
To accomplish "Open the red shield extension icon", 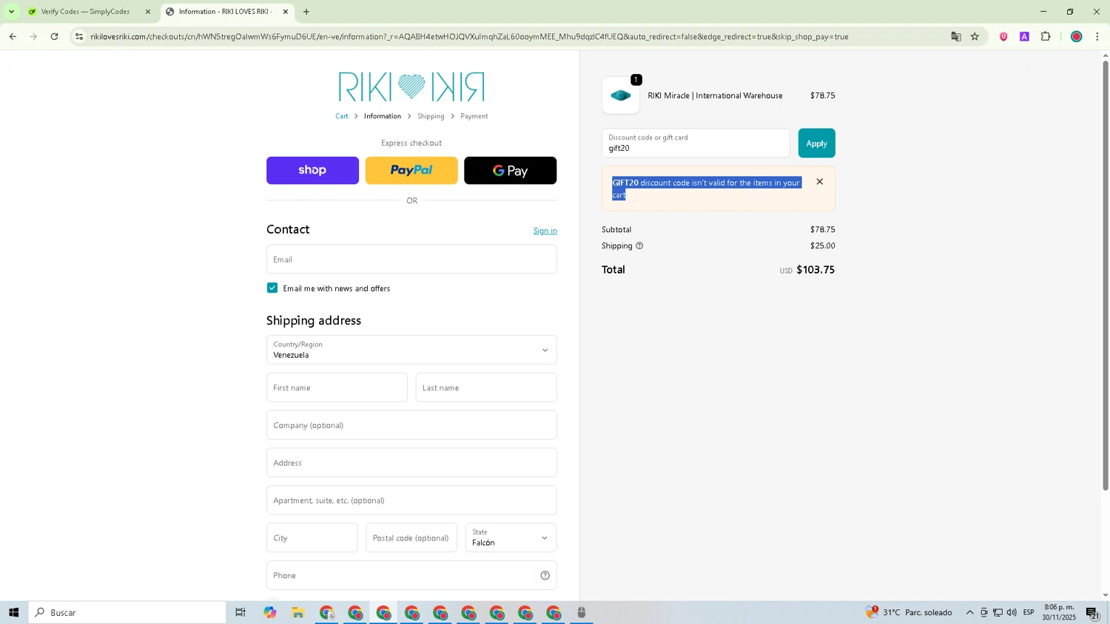I will click(1003, 36).
